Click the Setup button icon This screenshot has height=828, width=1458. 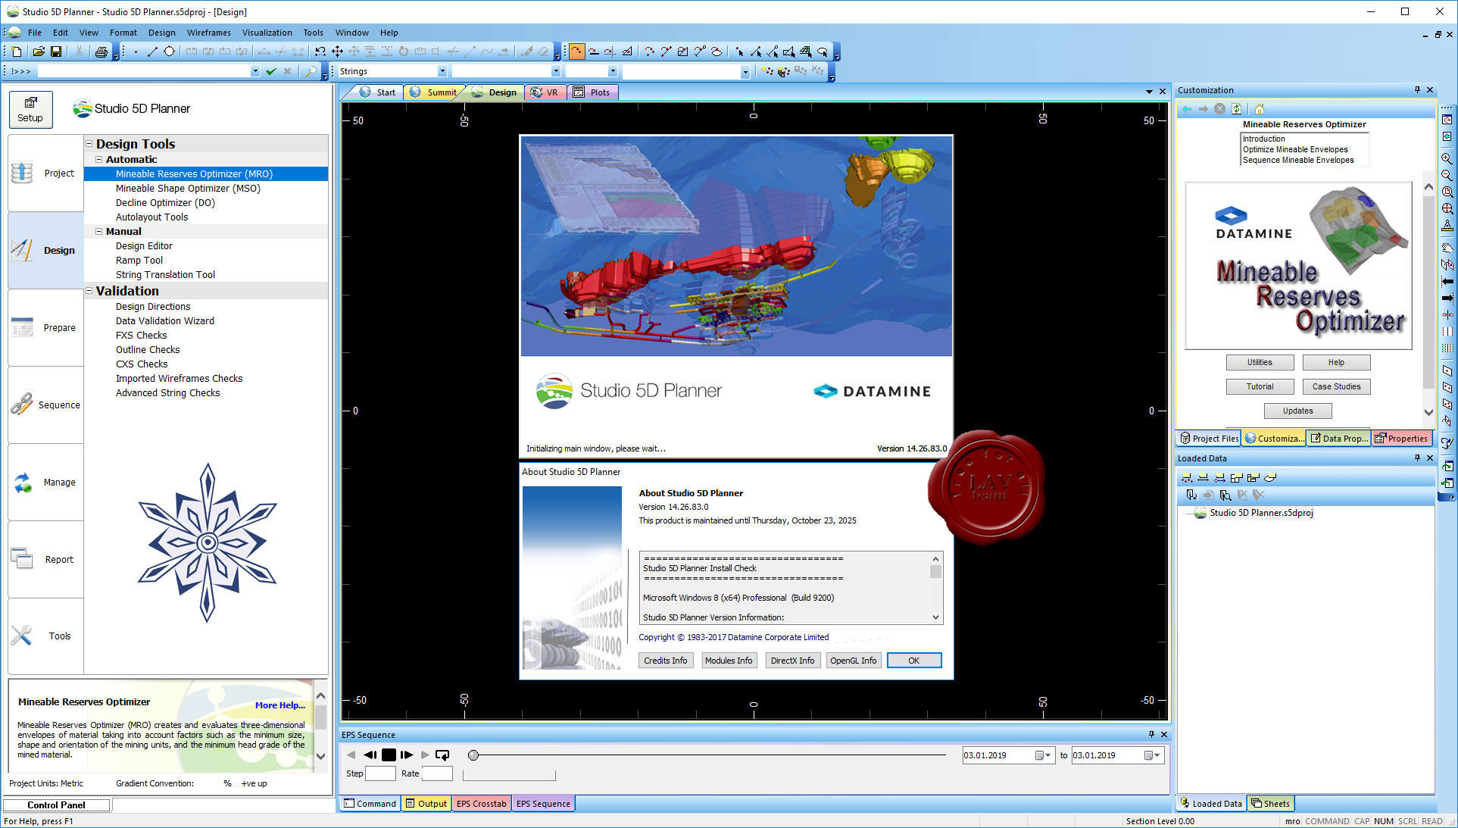[x=30, y=109]
